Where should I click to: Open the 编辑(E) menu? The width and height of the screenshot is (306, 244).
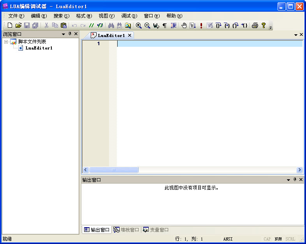pyautogui.click(x=39, y=16)
